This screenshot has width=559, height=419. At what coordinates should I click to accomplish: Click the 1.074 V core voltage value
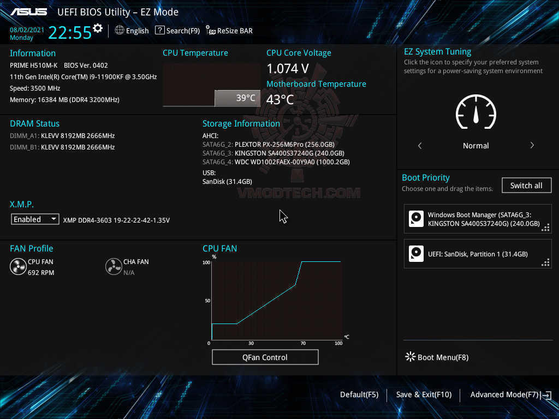coord(288,68)
